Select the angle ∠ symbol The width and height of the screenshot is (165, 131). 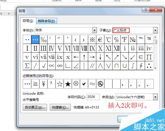(76, 66)
